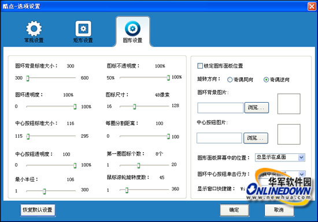Click the 旋转方向 label
The width and height of the screenshot is (318, 222).
point(209,79)
